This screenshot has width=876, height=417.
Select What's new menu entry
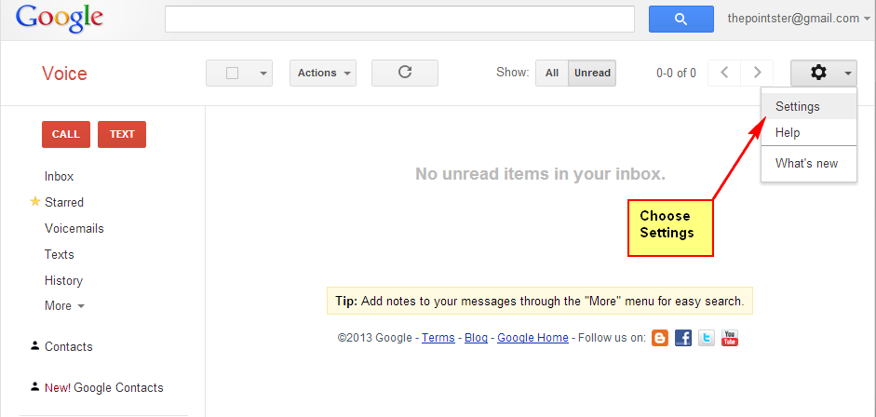pyautogui.click(x=808, y=164)
